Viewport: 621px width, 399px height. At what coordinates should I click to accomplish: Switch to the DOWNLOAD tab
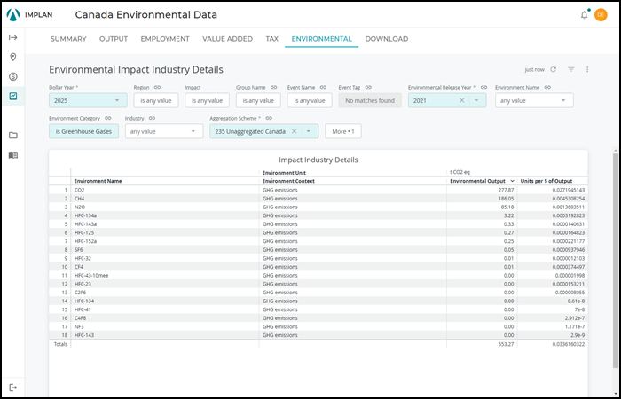tap(387, 39)
